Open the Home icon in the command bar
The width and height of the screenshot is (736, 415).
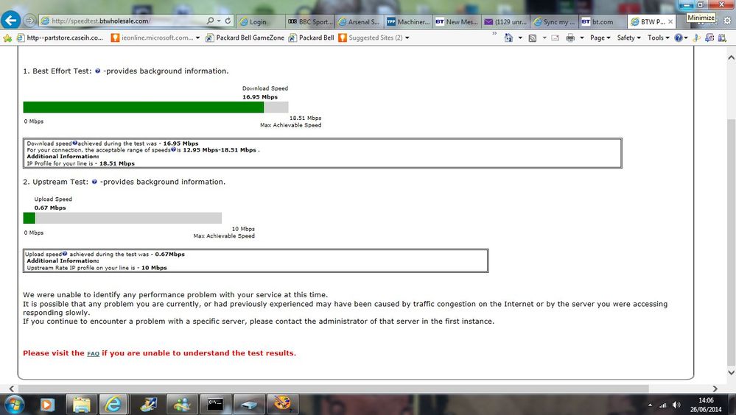[508, 38]
